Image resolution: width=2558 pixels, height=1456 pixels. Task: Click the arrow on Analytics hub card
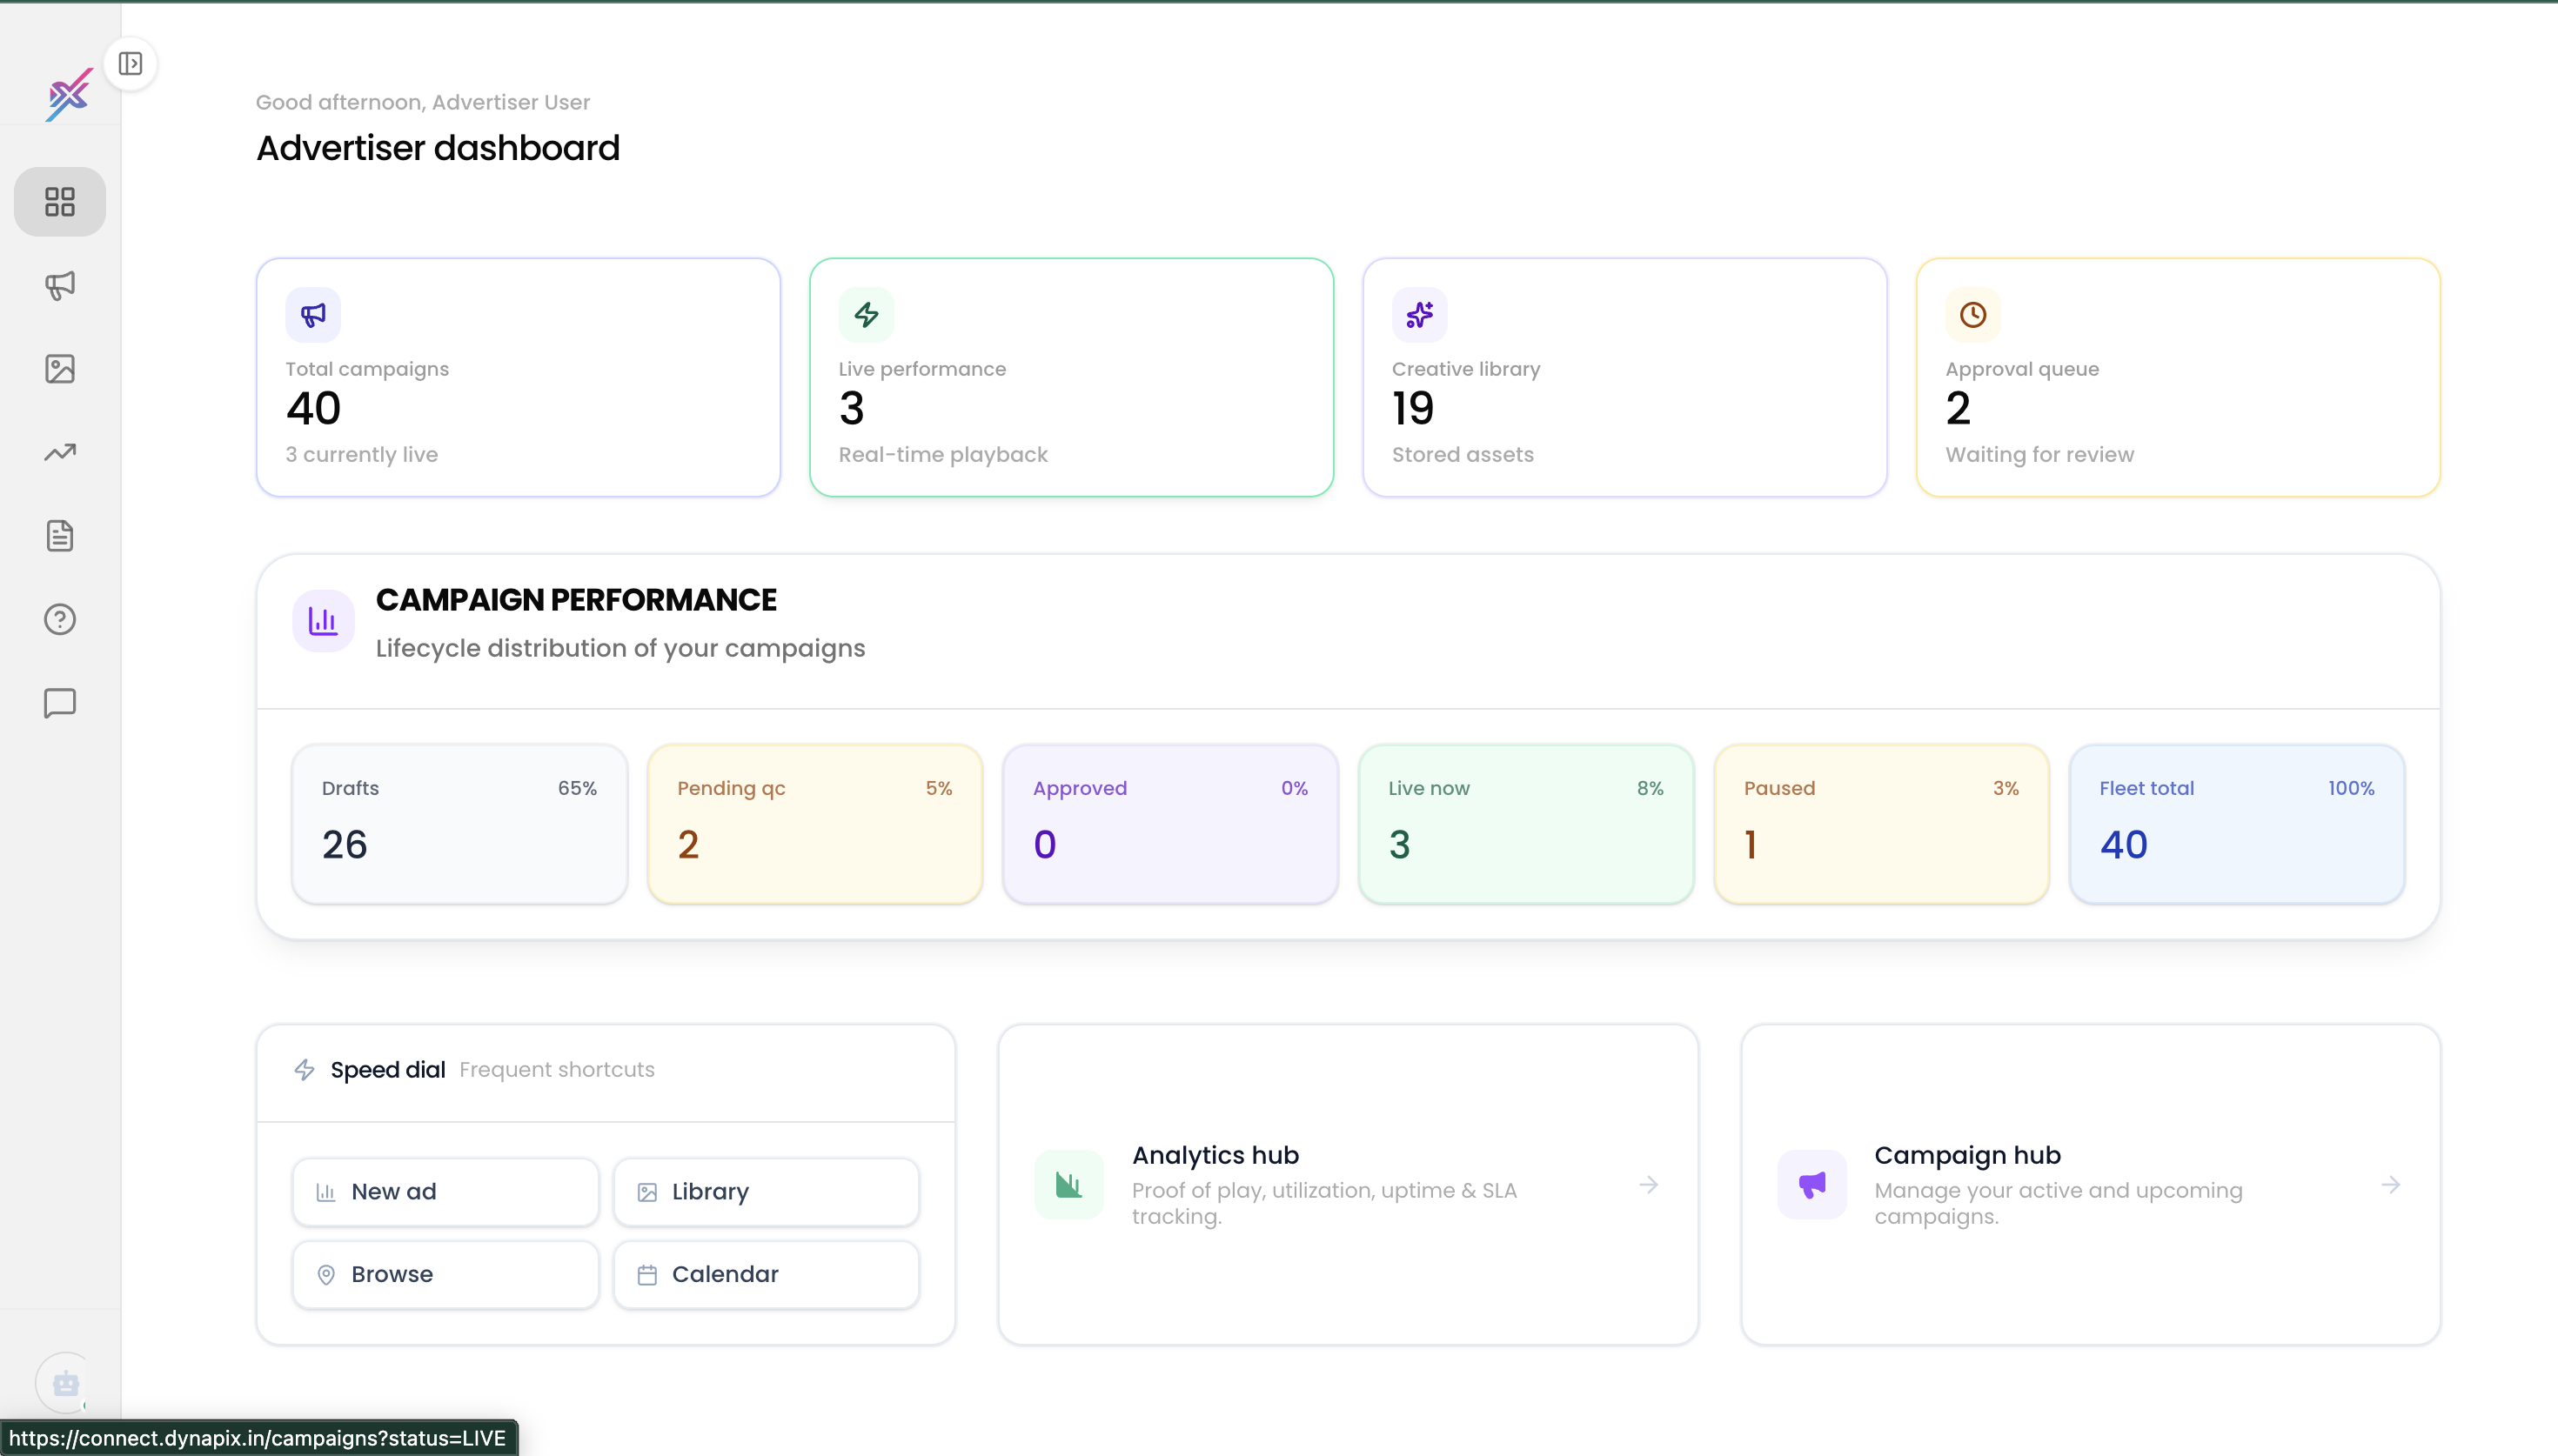tap(1649, 1185)
